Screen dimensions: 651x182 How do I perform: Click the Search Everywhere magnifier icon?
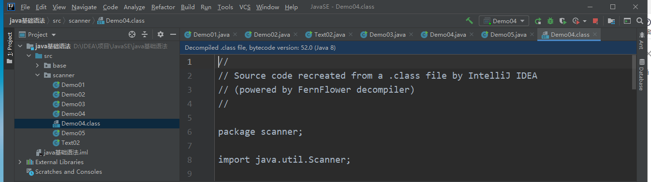pos(640,21)
